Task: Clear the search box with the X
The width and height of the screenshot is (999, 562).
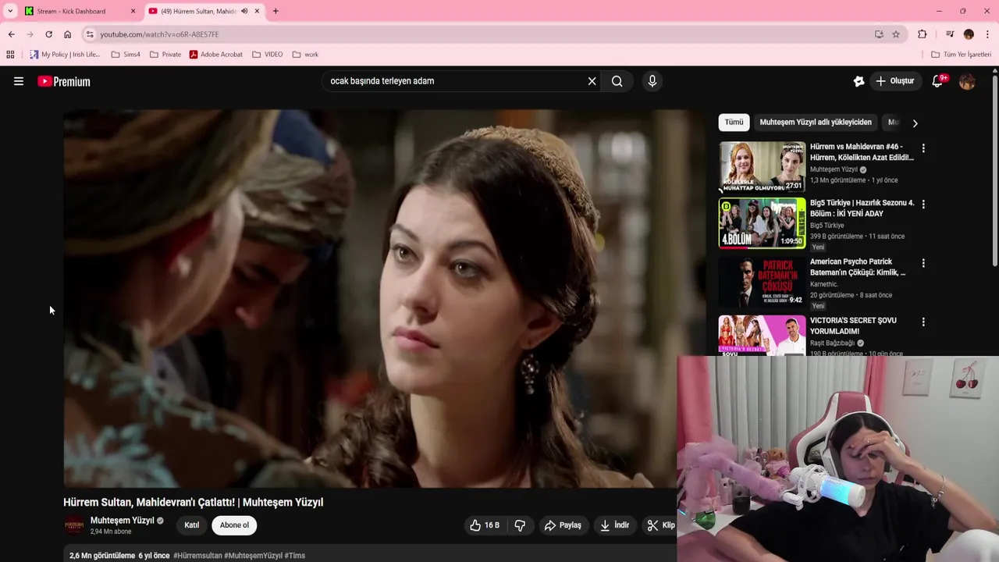Action: coord(592,81)
